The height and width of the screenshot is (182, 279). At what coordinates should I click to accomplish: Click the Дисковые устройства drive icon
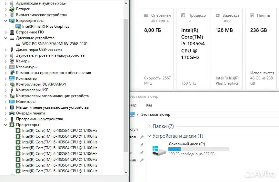pos(12,38)
